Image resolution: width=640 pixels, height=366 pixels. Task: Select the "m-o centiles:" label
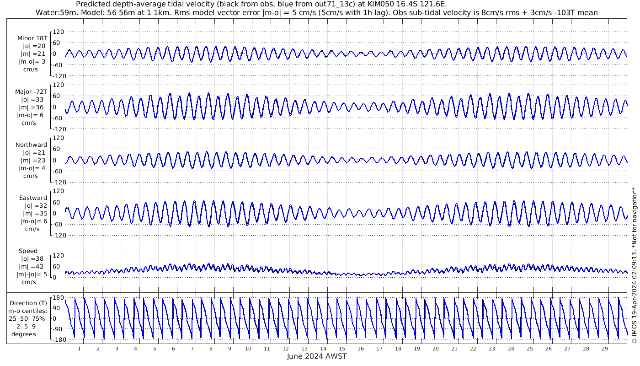click(28, 311)
